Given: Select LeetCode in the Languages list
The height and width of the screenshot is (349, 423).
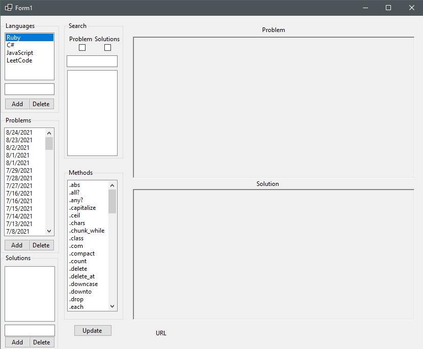Looking at the screenshot, I should pos(19,60).
